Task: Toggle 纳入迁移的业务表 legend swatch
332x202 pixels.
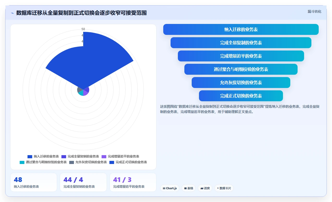Action: (x=30, y=156)
